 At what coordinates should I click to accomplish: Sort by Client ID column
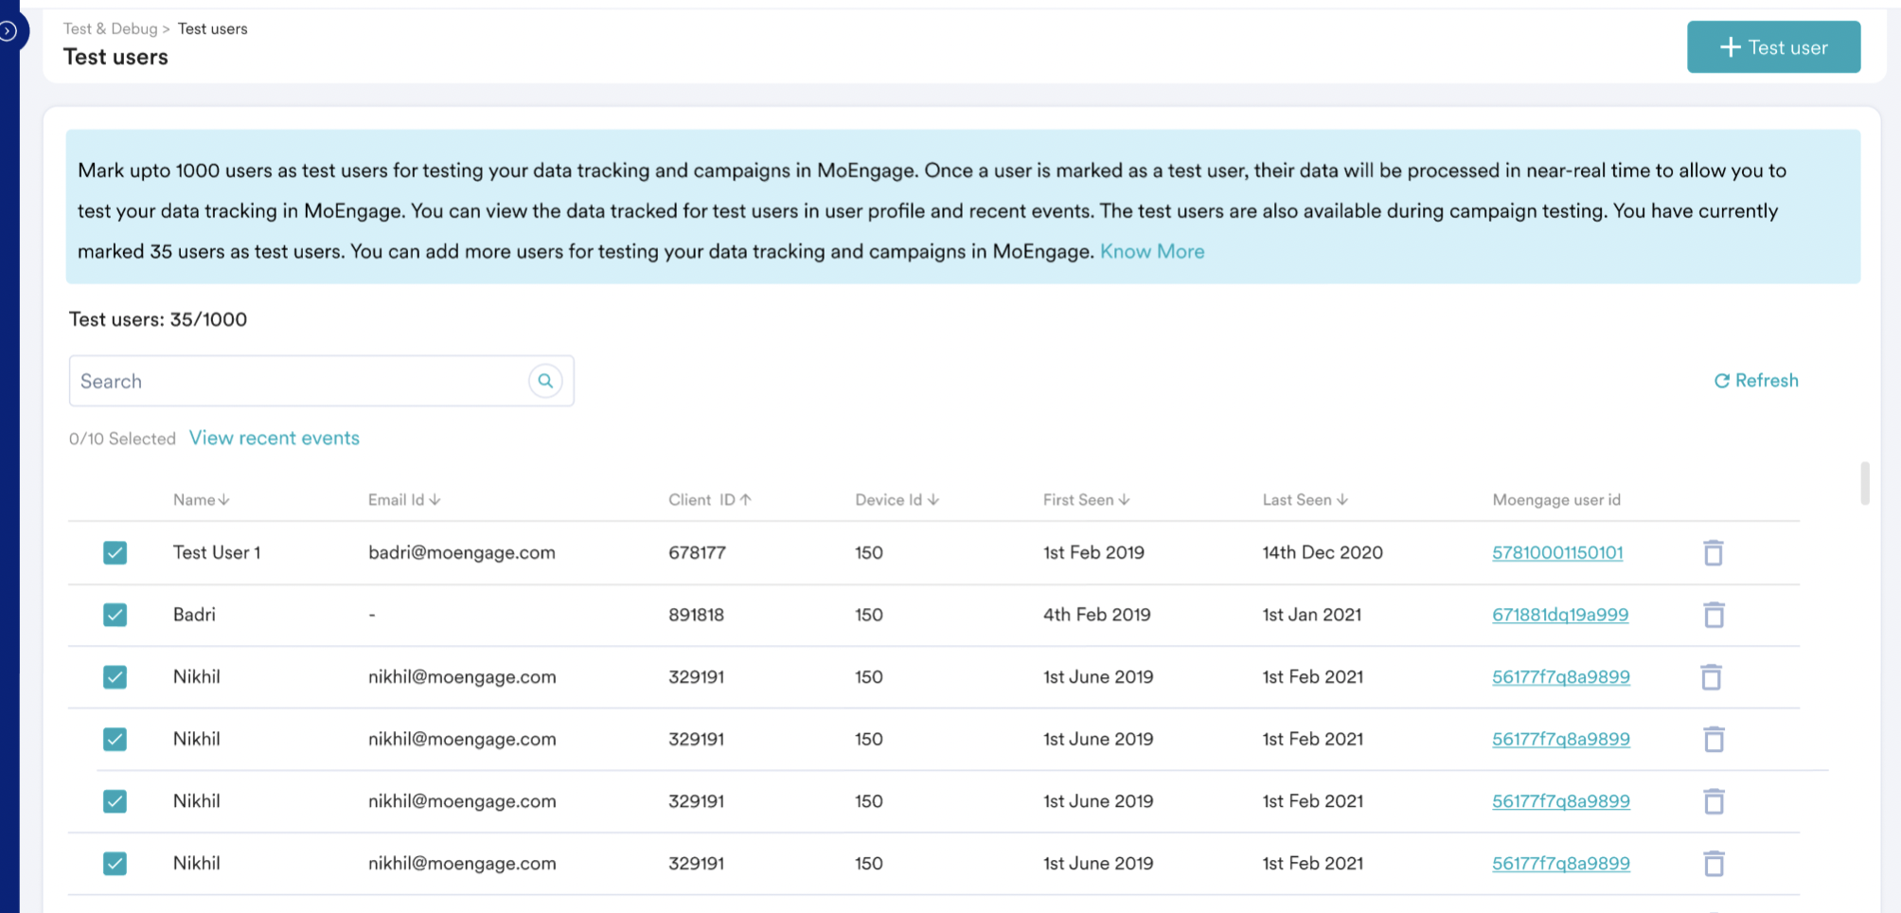click(x=709, y=500)
